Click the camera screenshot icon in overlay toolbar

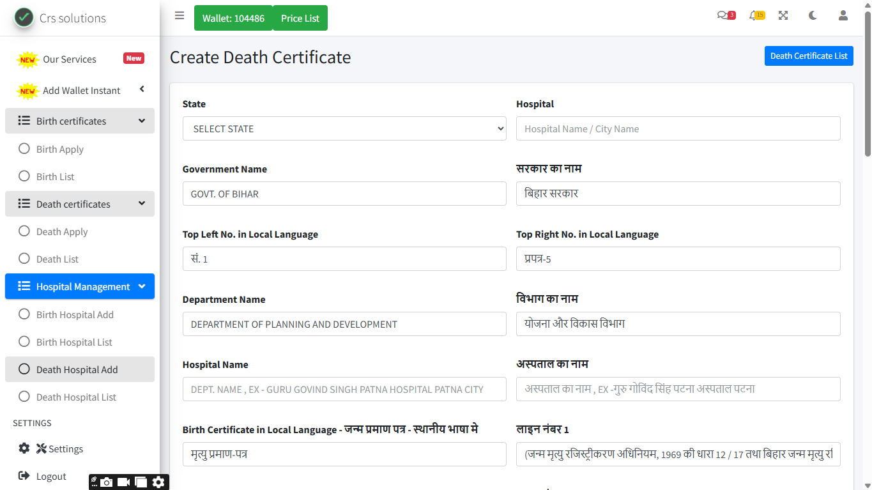coord(107,482)
